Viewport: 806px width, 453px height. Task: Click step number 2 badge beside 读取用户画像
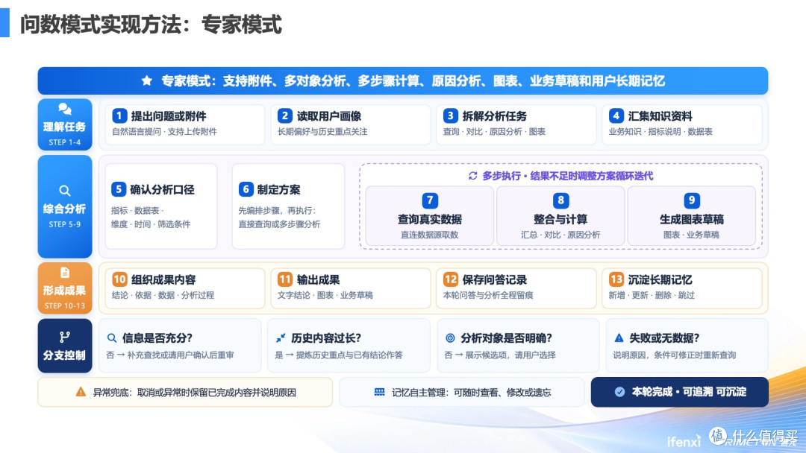coord(285,116)
